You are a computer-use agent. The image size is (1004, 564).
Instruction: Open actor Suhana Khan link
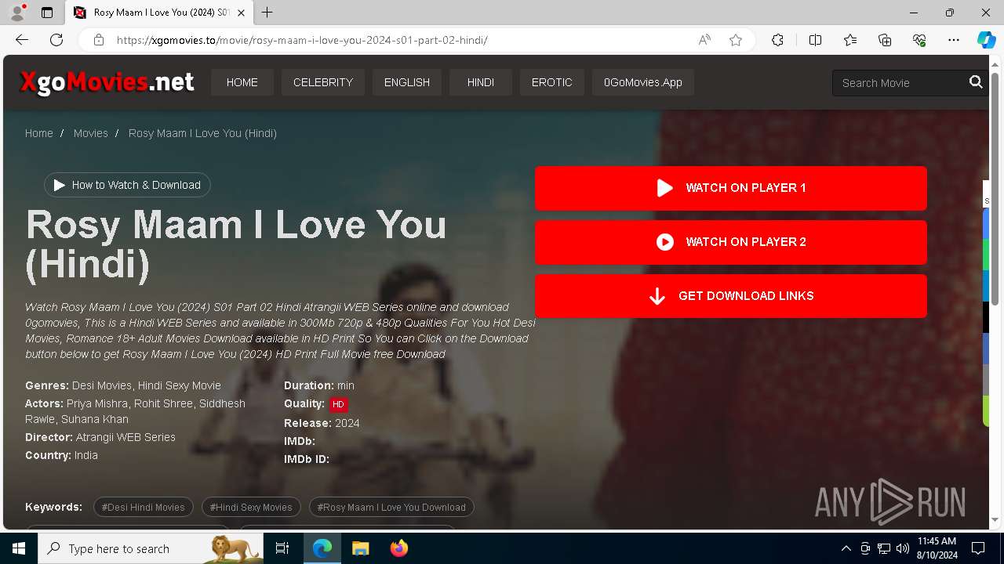click(x=95, y=419)
